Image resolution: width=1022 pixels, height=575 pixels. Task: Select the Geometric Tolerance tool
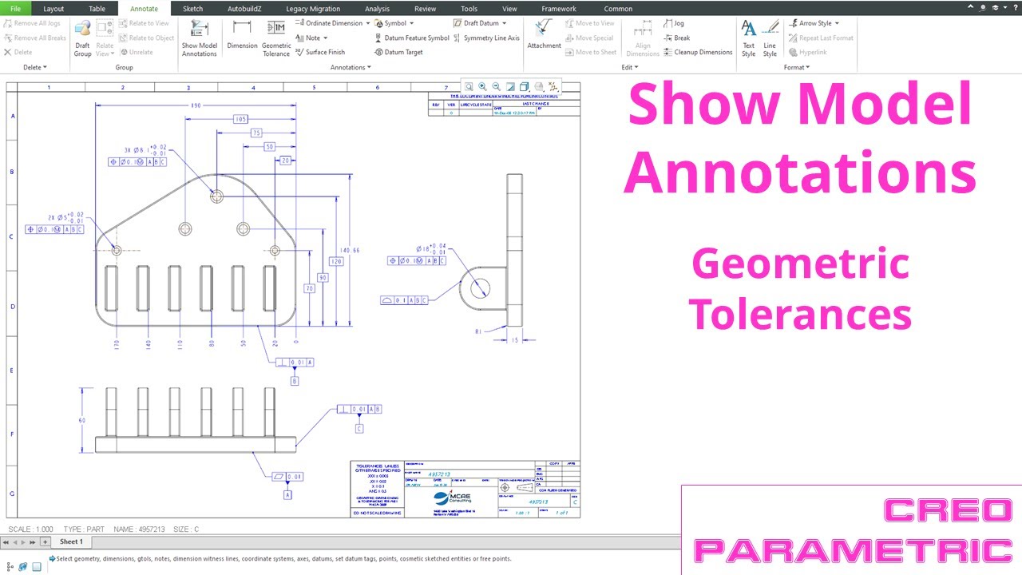click(x=276, y=38)
